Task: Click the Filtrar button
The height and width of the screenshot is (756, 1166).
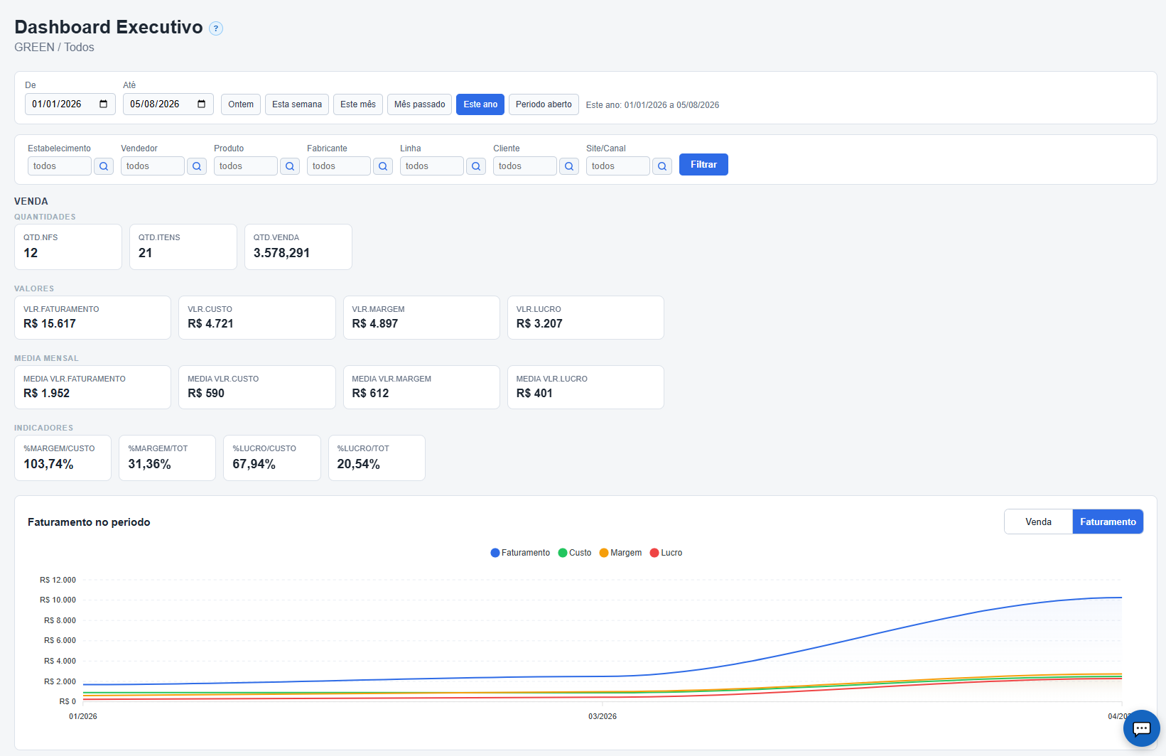Action: pyautogui.click(x=703, y=165)
